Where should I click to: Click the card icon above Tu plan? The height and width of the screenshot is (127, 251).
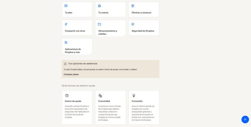tap(66, 6)
